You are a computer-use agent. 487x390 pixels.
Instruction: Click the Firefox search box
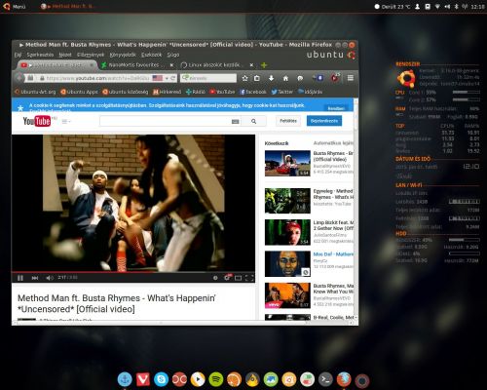point(208,78)
